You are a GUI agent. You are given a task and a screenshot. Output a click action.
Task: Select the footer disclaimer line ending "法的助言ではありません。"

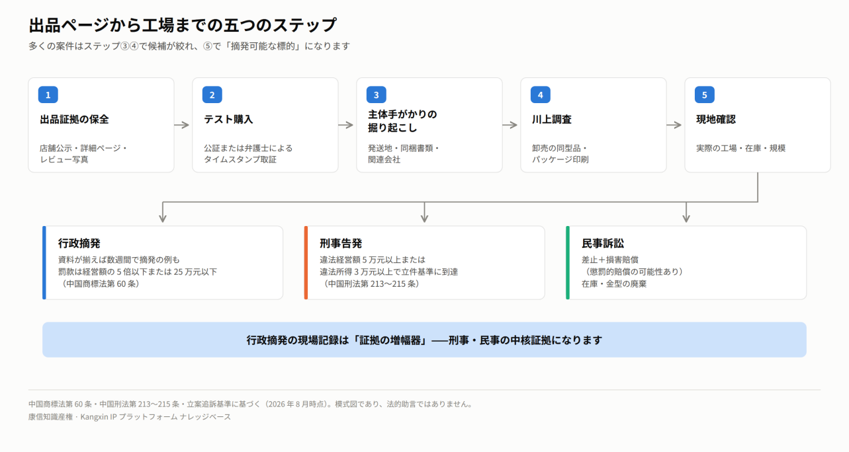[x=250, y=404]
